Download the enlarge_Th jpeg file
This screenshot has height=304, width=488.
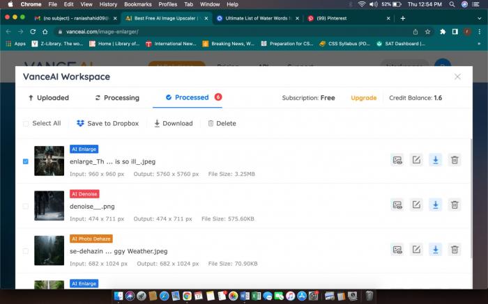click(436, 160)
